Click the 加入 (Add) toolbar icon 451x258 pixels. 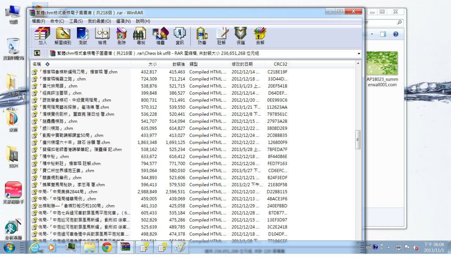42,36
